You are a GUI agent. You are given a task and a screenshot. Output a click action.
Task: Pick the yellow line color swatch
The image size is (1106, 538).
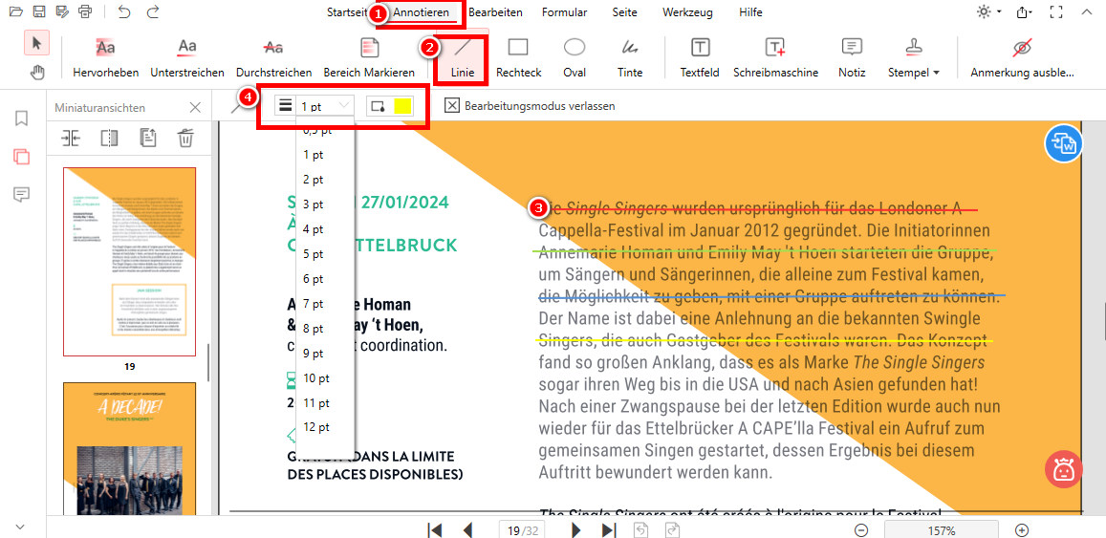(402, 106)
